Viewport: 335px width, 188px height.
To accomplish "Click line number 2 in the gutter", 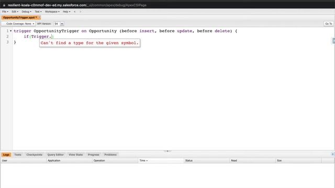I will [x=7, y=37].
